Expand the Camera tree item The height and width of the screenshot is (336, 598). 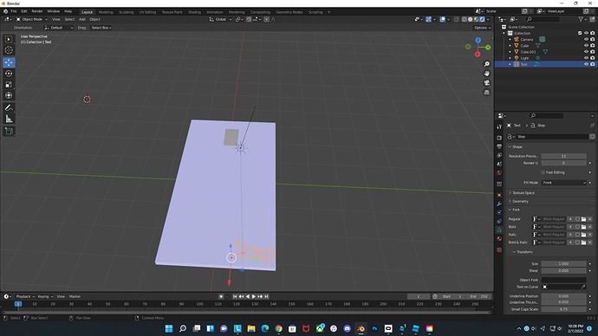510,39
